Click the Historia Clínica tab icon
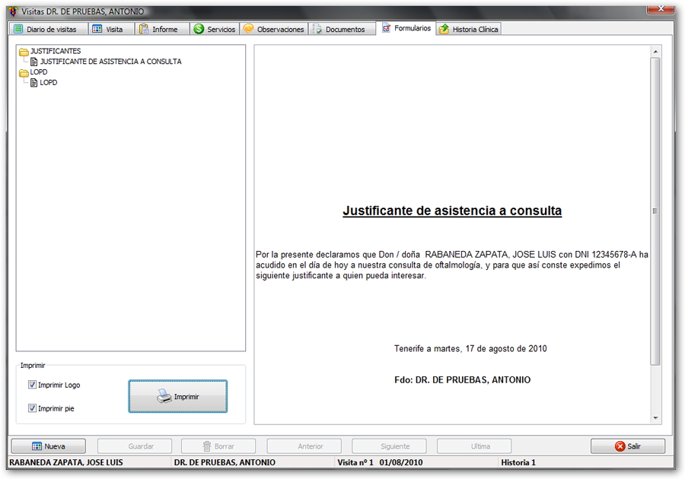The width and height of the screenshot is (685, 479). click(444, 29)
